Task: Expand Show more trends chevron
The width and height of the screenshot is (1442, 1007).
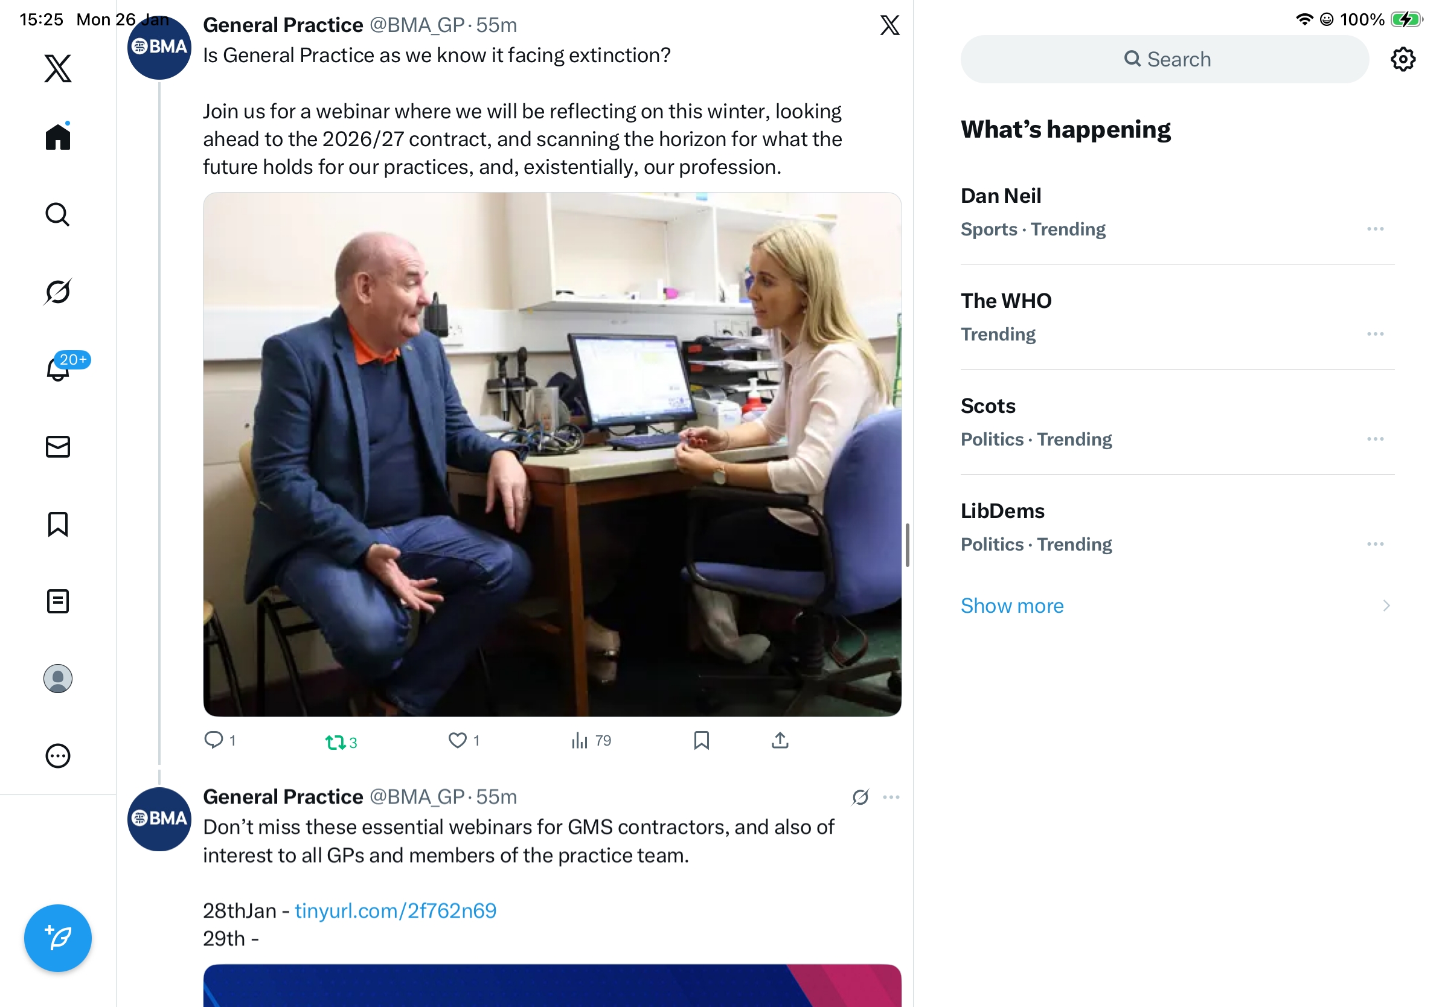Action: point(1386,606)
